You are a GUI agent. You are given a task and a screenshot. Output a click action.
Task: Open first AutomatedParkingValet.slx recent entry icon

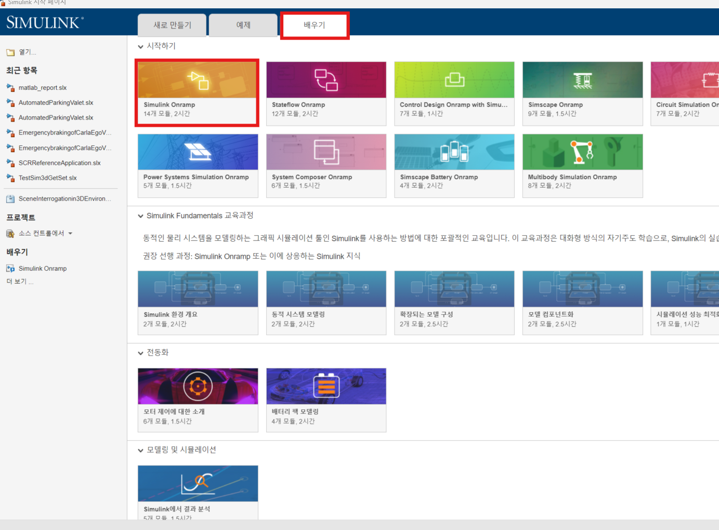point(10,103)
